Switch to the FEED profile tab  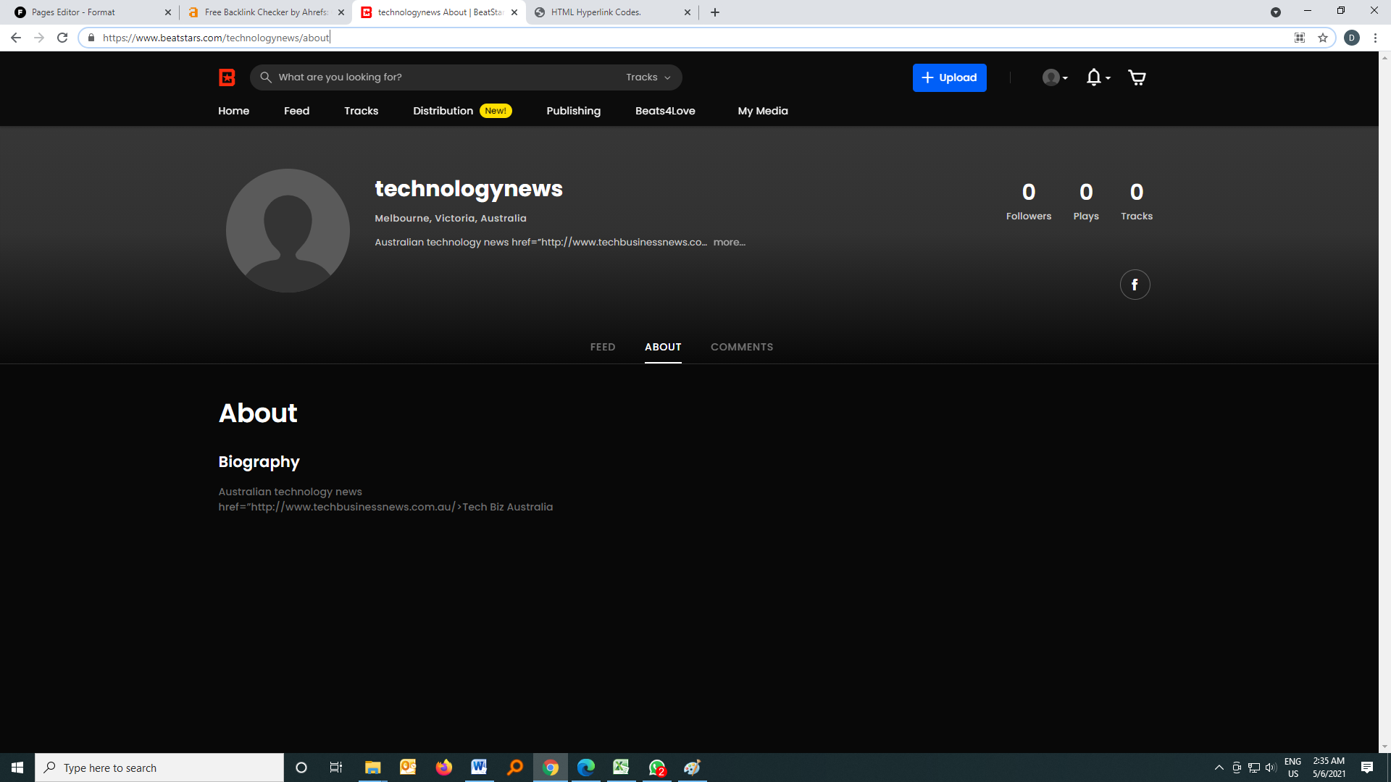point(602,347)
